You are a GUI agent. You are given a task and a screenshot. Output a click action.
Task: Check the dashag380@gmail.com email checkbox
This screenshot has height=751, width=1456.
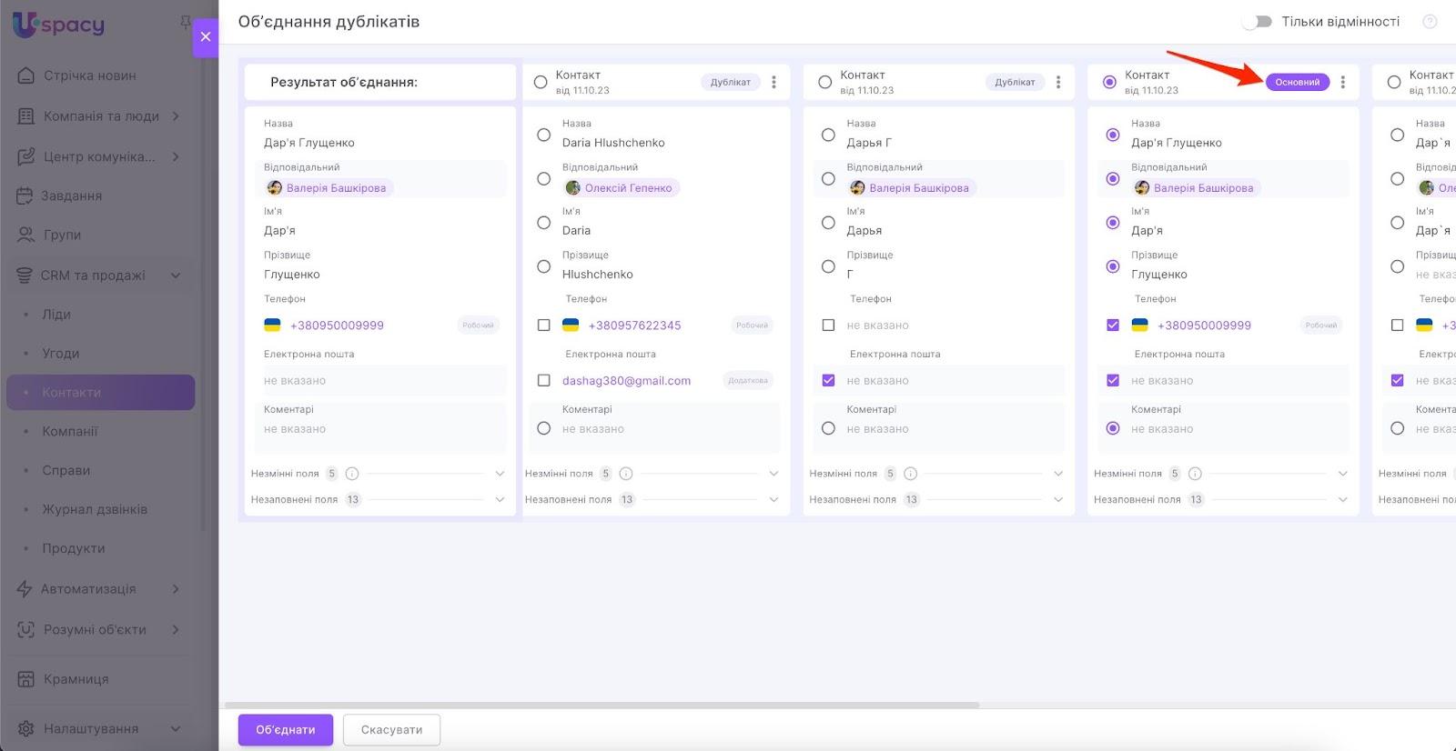pyautogui.click(x=543, y=381)
